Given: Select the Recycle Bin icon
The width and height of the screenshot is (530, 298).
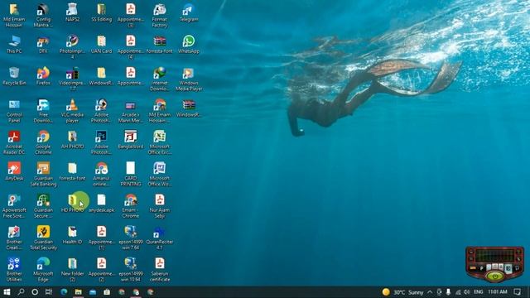Looking at the screenshot, I should tap(14, 76).
